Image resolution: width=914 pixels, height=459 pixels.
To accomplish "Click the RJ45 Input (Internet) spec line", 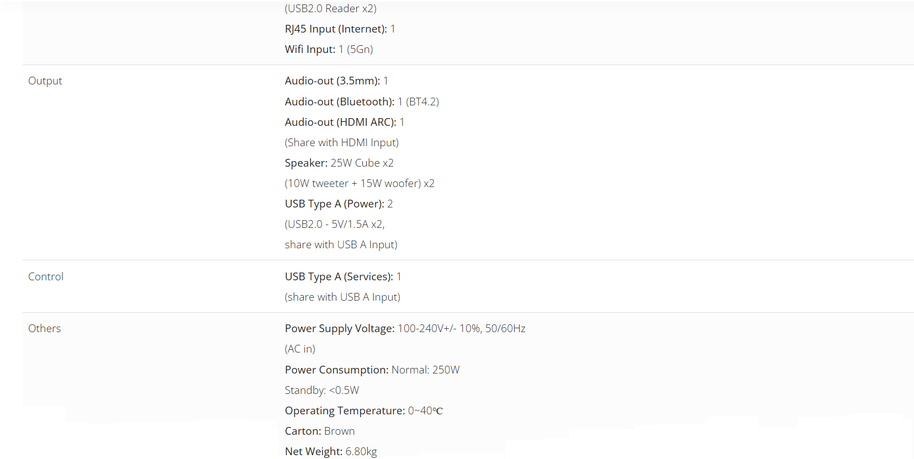I will [x=340, y=29].
